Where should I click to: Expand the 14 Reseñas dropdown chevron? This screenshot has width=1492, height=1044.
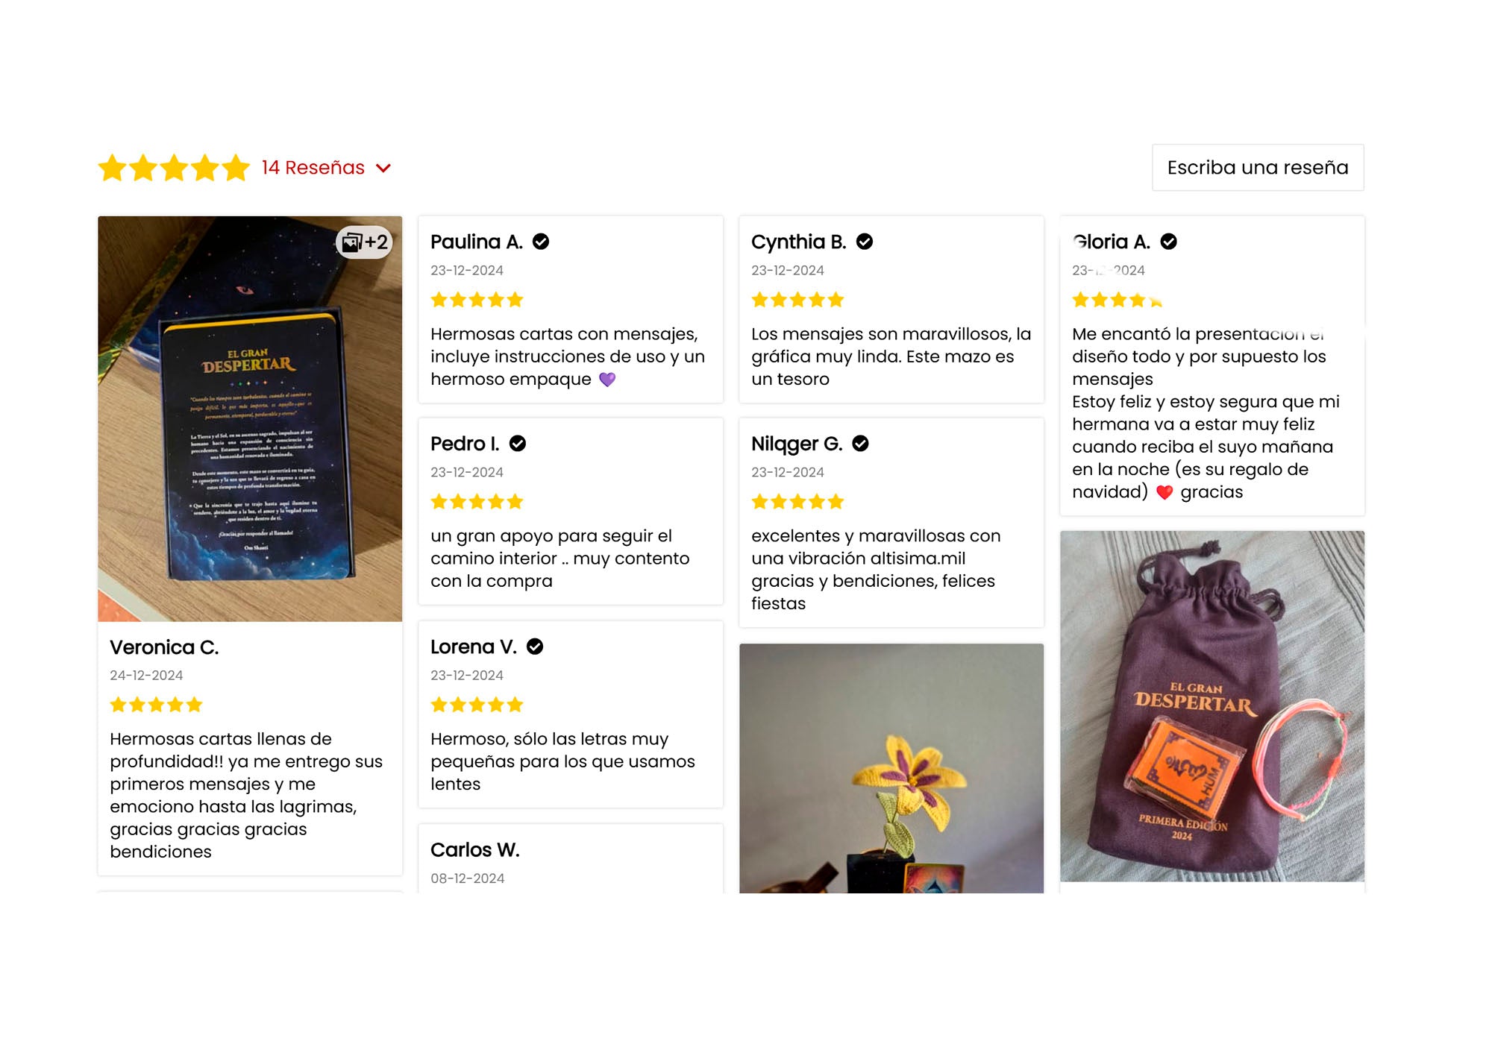(x=383, y=169)
